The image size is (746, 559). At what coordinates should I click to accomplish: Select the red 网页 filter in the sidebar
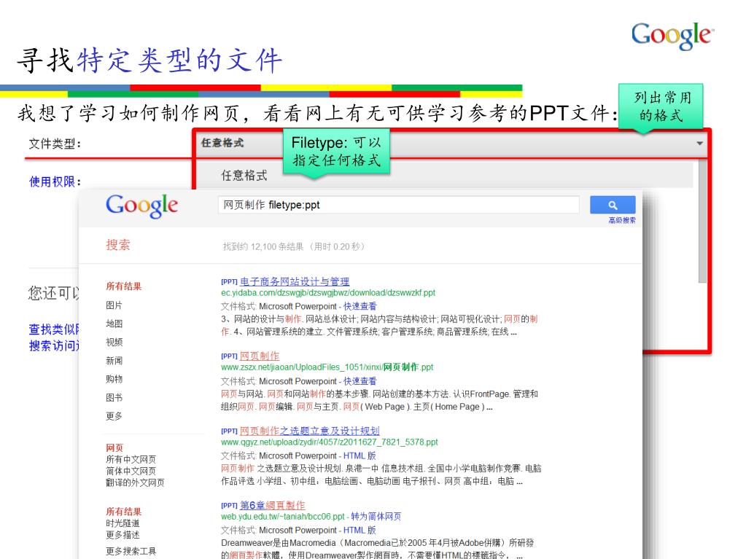pyautogui.click(x=114, y=447)
